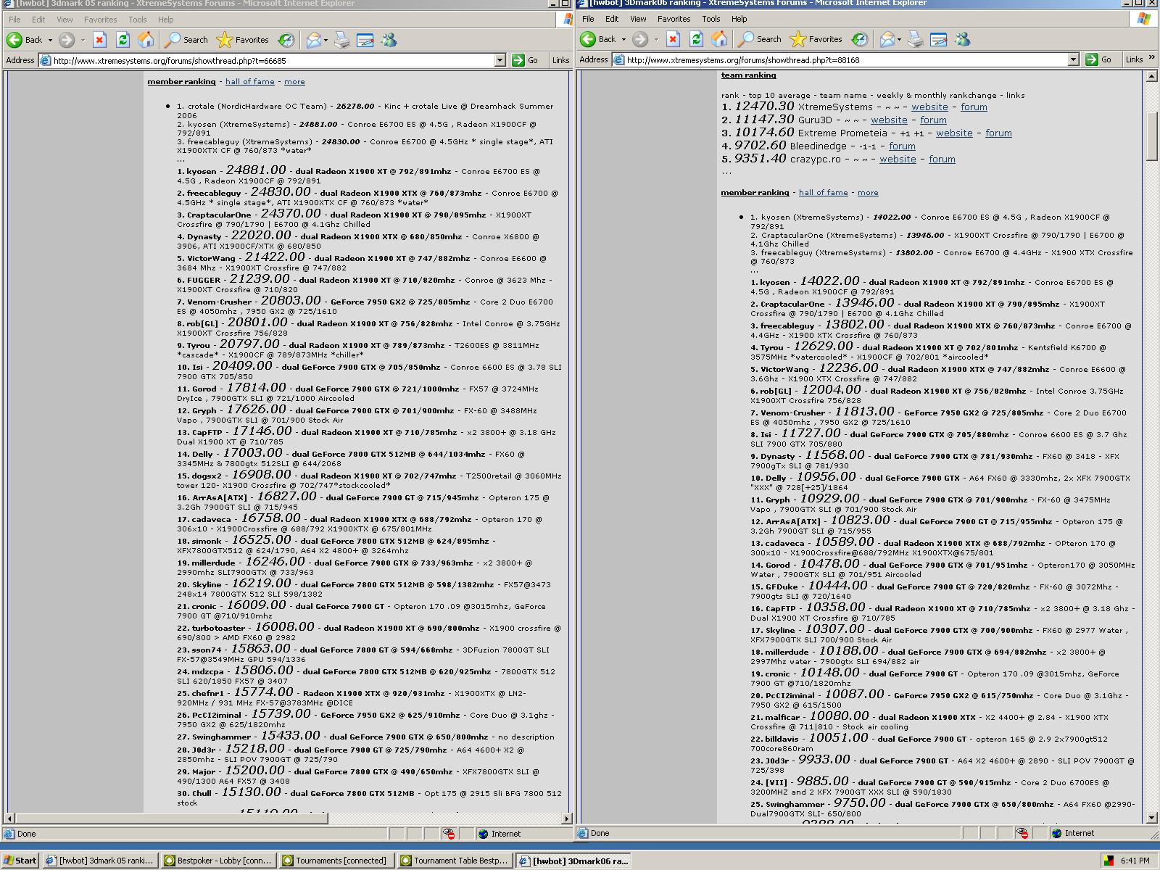Click forward arrow in left 3dmark05 window
The image size is (1160, 870).
(67, 40)
